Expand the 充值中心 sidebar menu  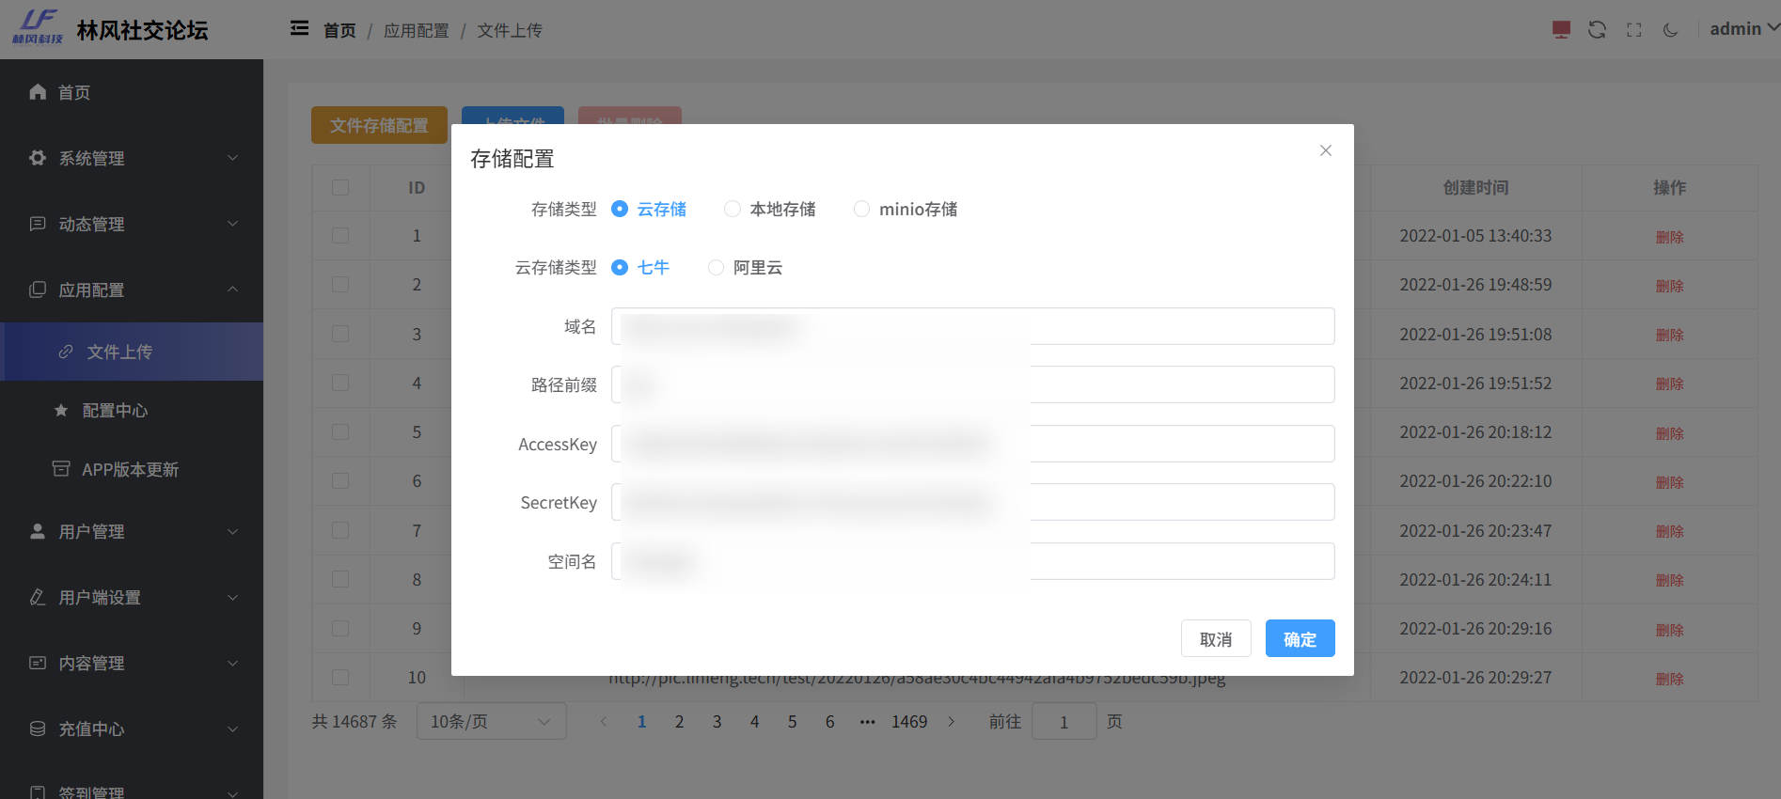coord(132,728)
